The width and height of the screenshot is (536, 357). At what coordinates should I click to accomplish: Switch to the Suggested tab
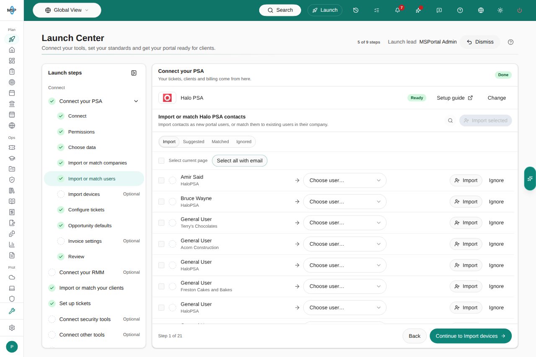click(193, 142)
